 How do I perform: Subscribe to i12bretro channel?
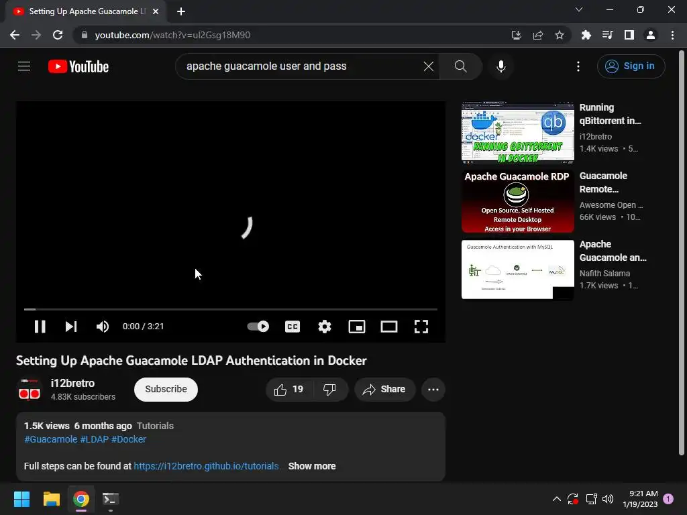point(166,390)
